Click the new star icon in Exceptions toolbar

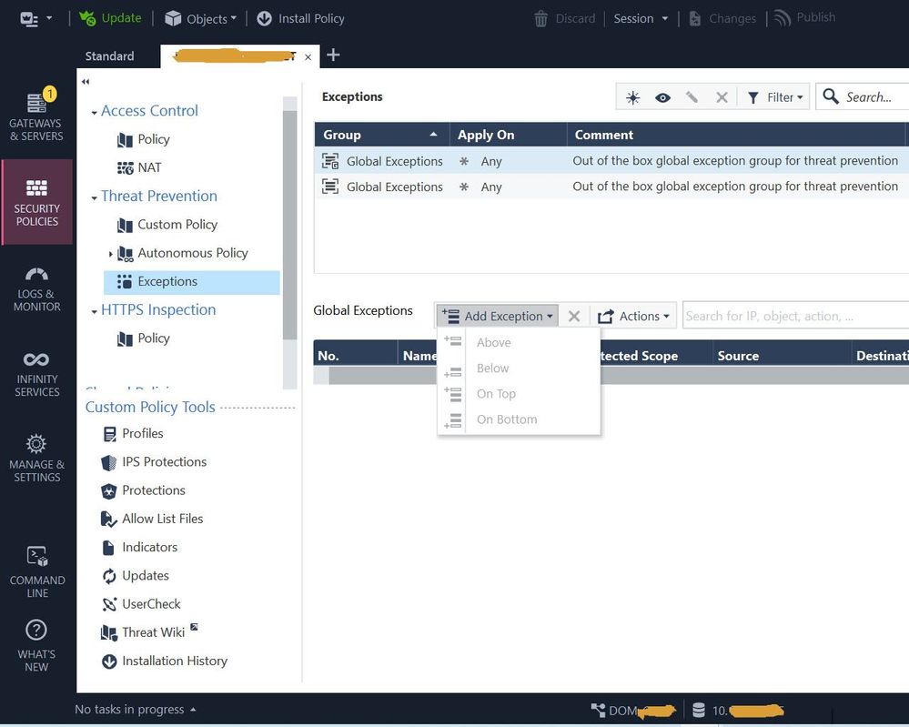pyautogui.click(x=632, y=97)
